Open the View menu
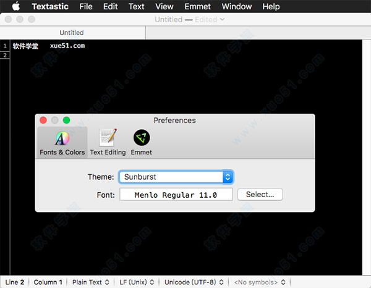 coord(164,7)
